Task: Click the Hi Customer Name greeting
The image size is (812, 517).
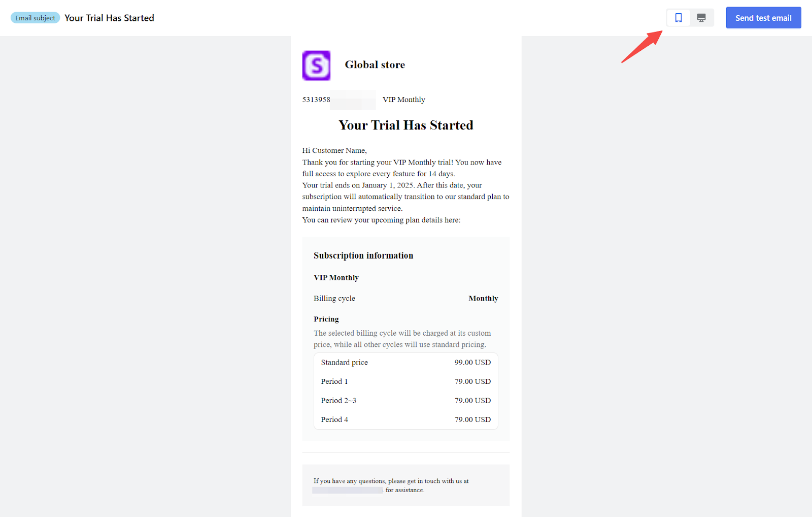Action: tap(334, 150)
